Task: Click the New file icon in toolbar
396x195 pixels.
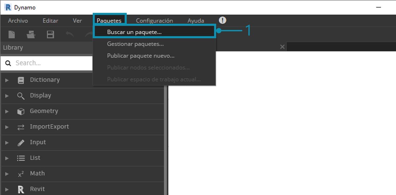Action: (12, 34)
